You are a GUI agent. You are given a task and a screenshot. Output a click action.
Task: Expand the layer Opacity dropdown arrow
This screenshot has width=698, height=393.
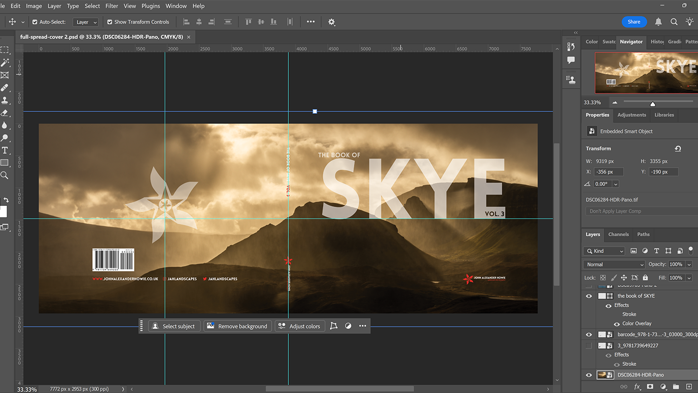pyautogui.click(x=689, y=264)
